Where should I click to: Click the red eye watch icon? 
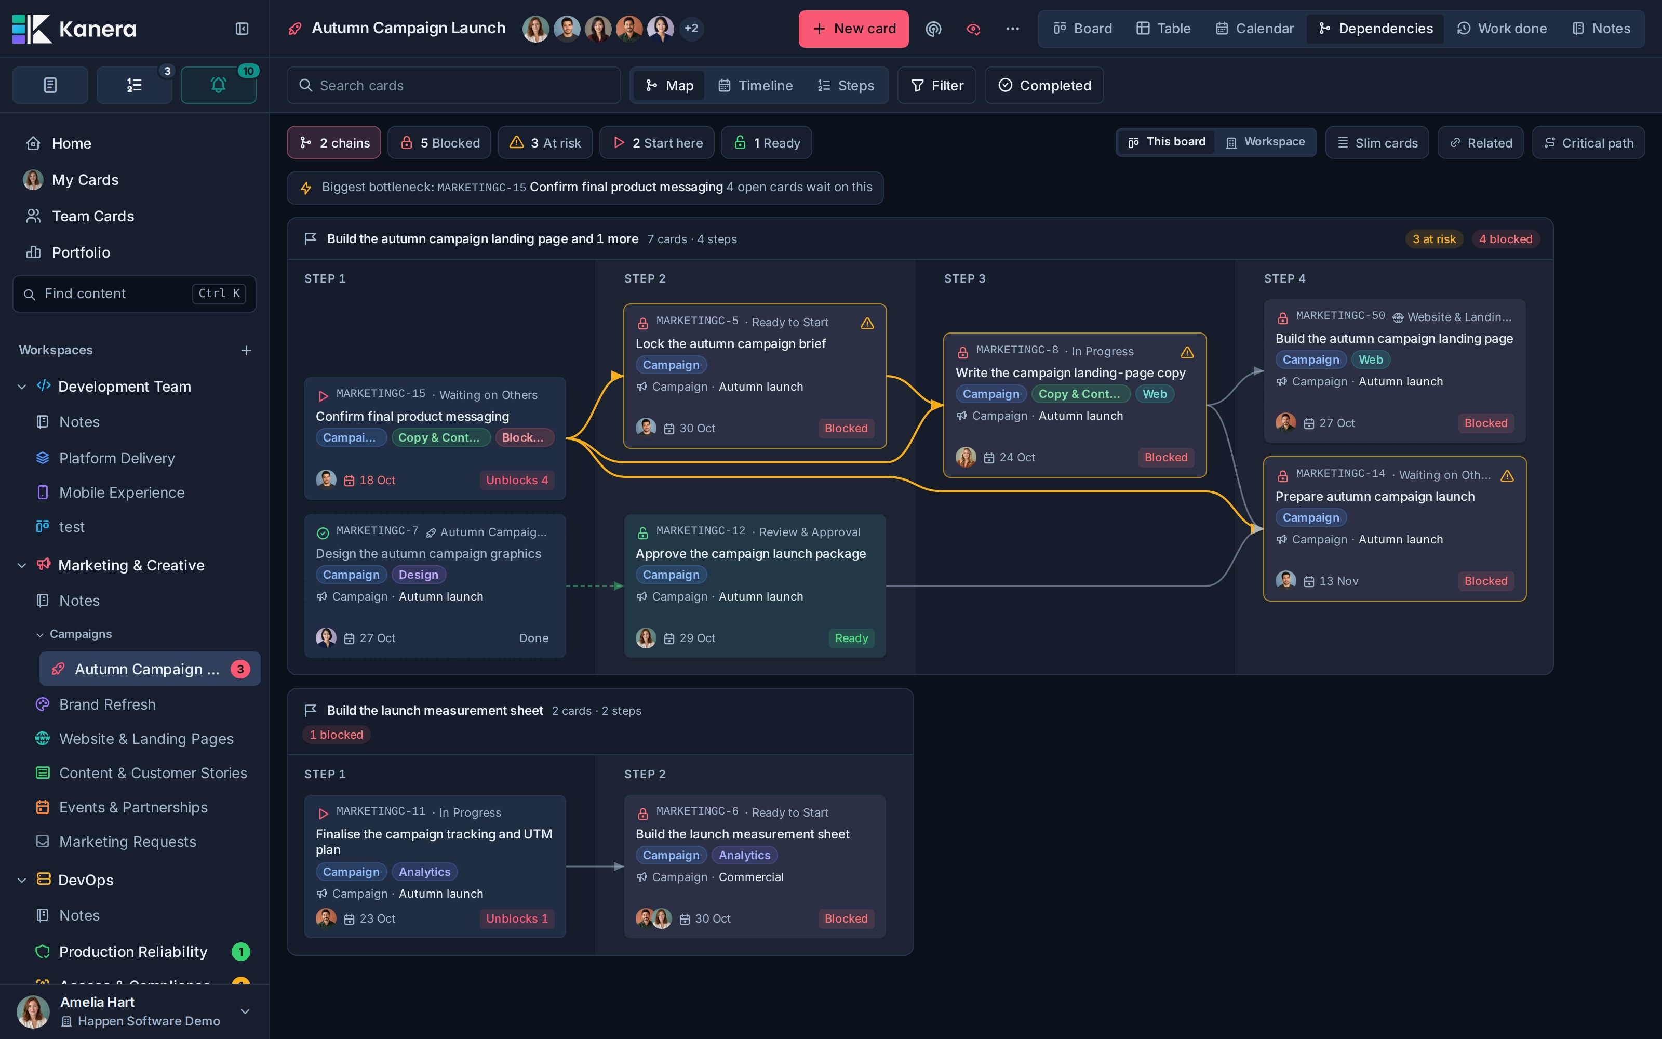[972, 29]
